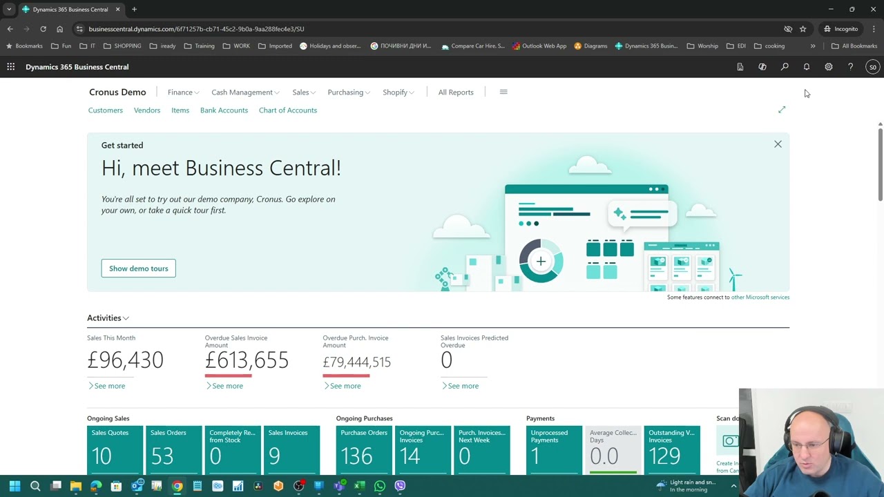884x497 pixels.
Task: Open Windows taskbar search
Action: (35, 486)
